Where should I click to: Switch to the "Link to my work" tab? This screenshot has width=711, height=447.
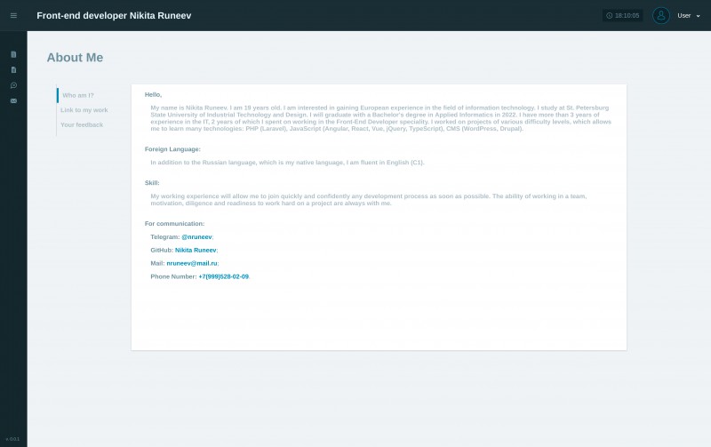point(84,110)
